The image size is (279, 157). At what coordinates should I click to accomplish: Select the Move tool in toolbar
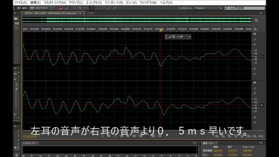75,8
